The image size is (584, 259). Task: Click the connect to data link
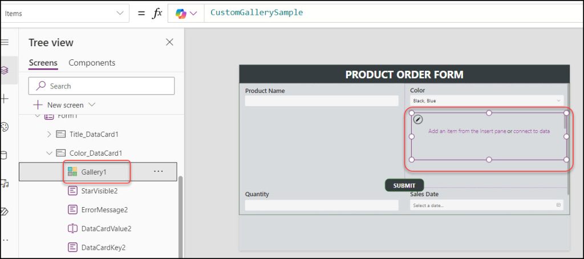coord(532,131)
